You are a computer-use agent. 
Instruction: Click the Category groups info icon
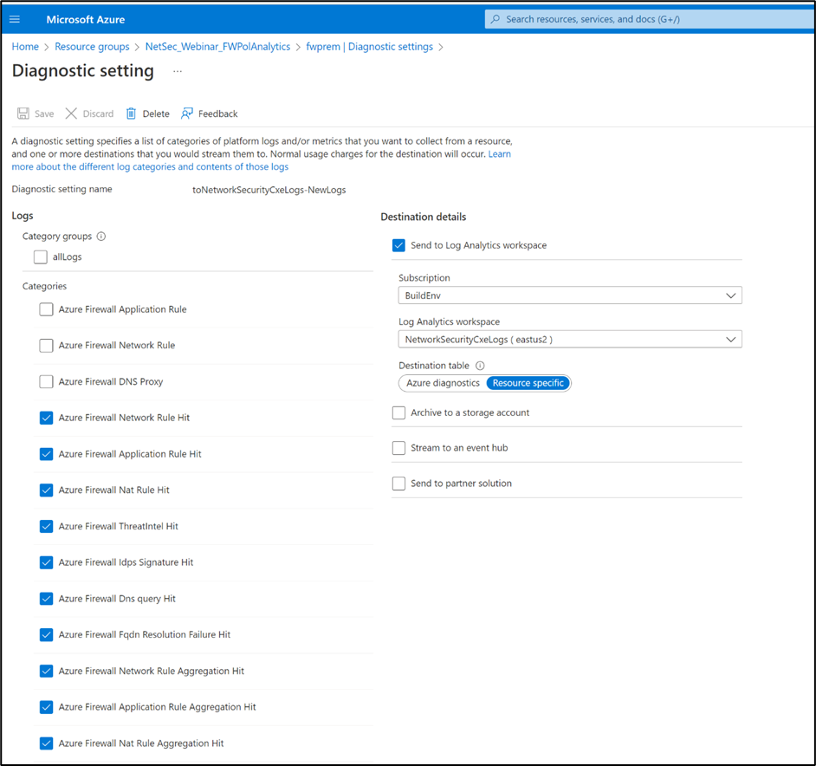[x=101, y=237]
